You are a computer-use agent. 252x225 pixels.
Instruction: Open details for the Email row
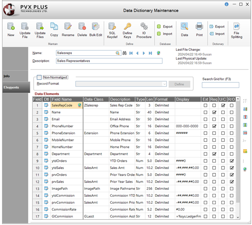click(x=46, y=119)
